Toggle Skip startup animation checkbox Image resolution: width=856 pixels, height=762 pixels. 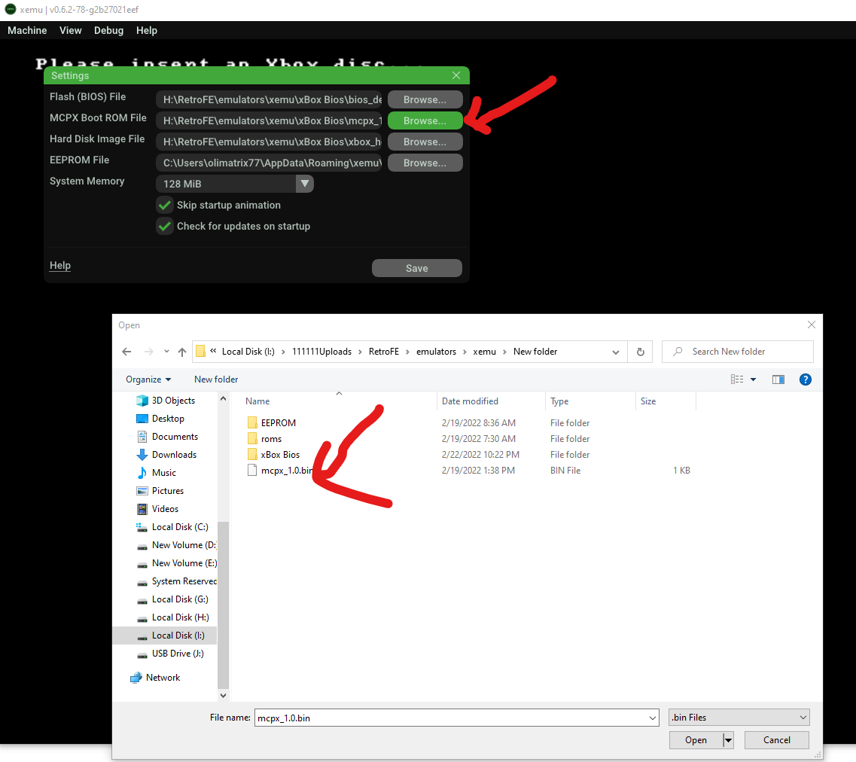164,206
